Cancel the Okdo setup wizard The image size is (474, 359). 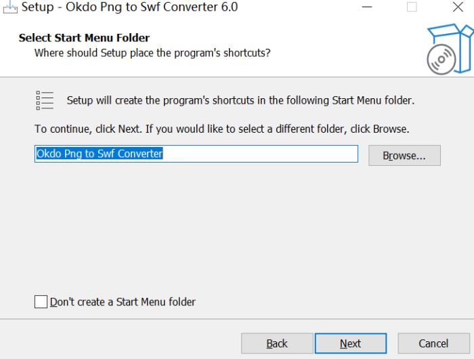coord(433,343)
